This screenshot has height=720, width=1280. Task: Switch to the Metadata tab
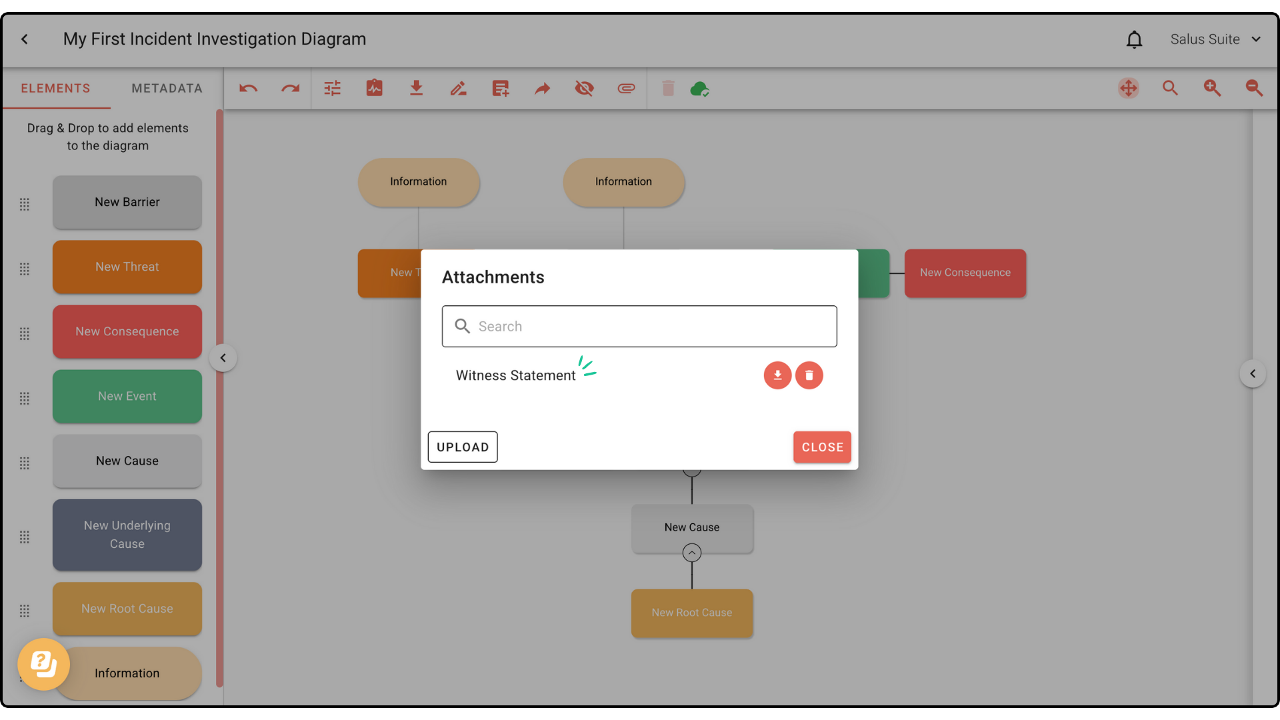pyautogui.click(x=167, y=88)
